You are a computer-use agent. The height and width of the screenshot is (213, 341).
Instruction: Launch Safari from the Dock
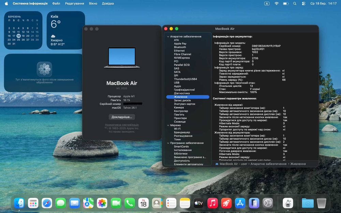(x=47, y=203)
